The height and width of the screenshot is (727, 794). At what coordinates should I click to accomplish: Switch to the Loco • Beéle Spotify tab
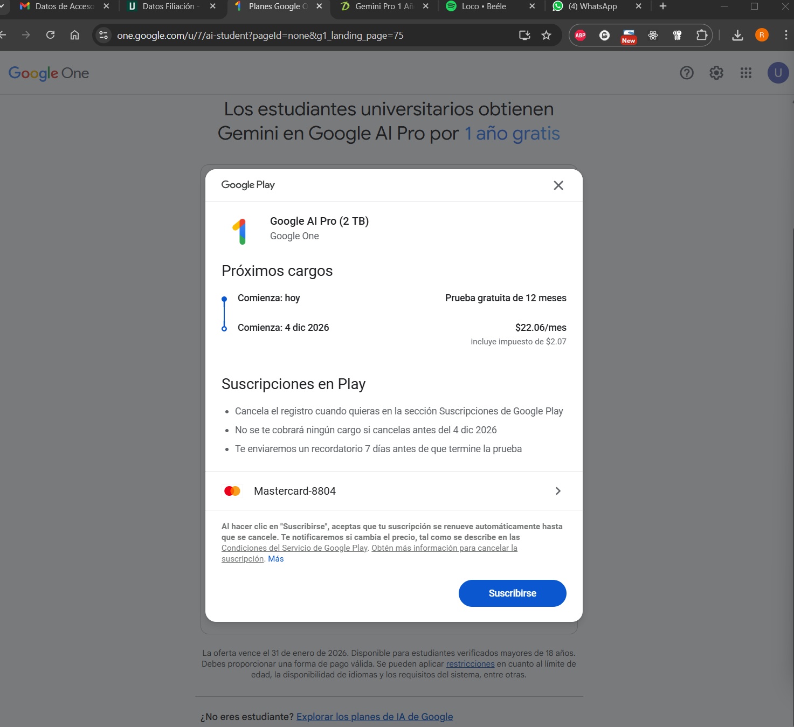tap(484, 6)
